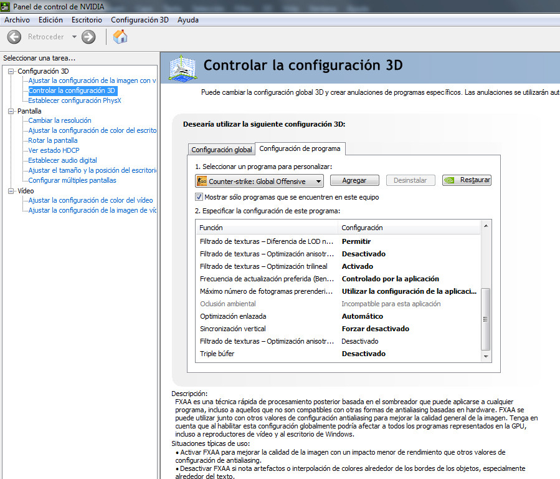Collapse the Pantalla tree node
The image size is (560, 479).
(x=11, y=111)
